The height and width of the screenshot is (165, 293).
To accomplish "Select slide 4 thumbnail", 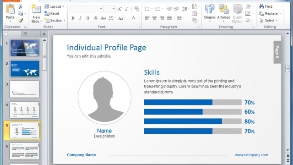I will (25, 110).
